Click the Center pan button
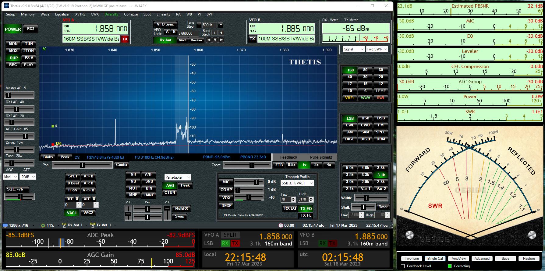 pyautogui.click(x=122, y=165)
